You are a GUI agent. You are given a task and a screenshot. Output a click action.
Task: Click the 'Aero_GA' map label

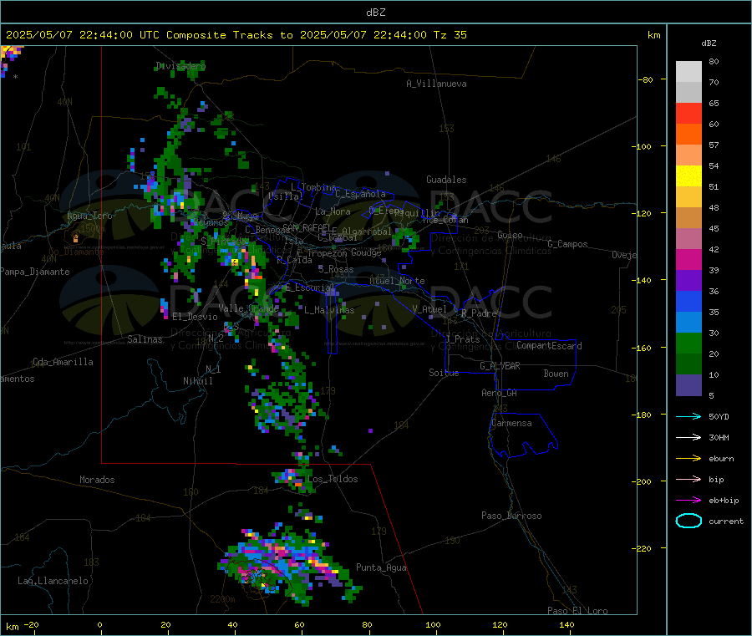[500, 393]
